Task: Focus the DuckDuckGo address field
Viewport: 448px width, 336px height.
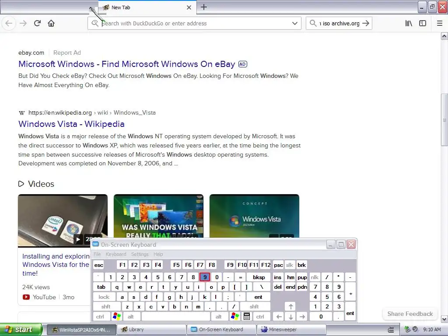Action: (194, 23)
